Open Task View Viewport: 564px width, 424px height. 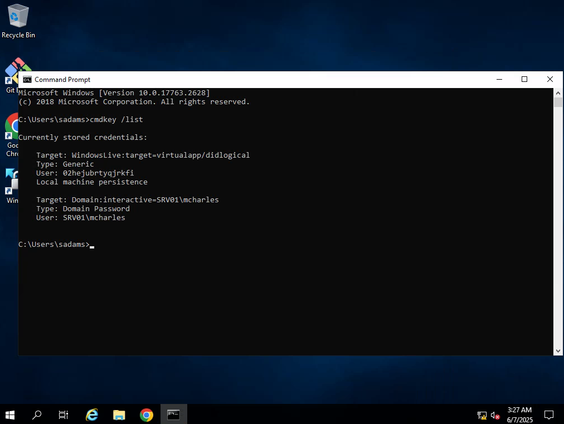tap(63, 415)
